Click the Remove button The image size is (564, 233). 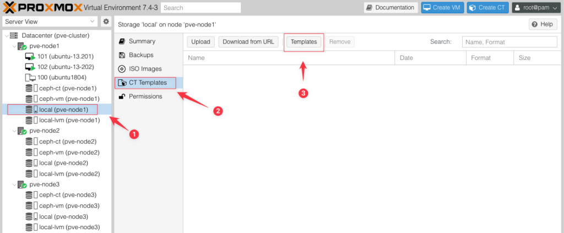pyautogui.click(x=340, y=42)
